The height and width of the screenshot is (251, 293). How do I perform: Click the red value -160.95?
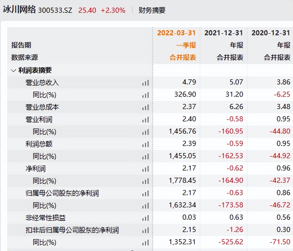pos(231,131)
